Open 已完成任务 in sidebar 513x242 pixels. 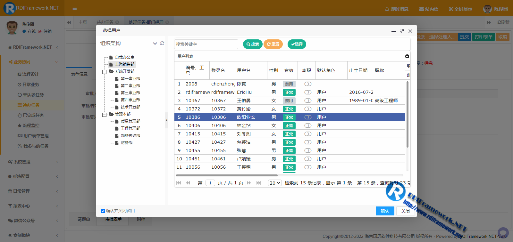coord(30,115)
